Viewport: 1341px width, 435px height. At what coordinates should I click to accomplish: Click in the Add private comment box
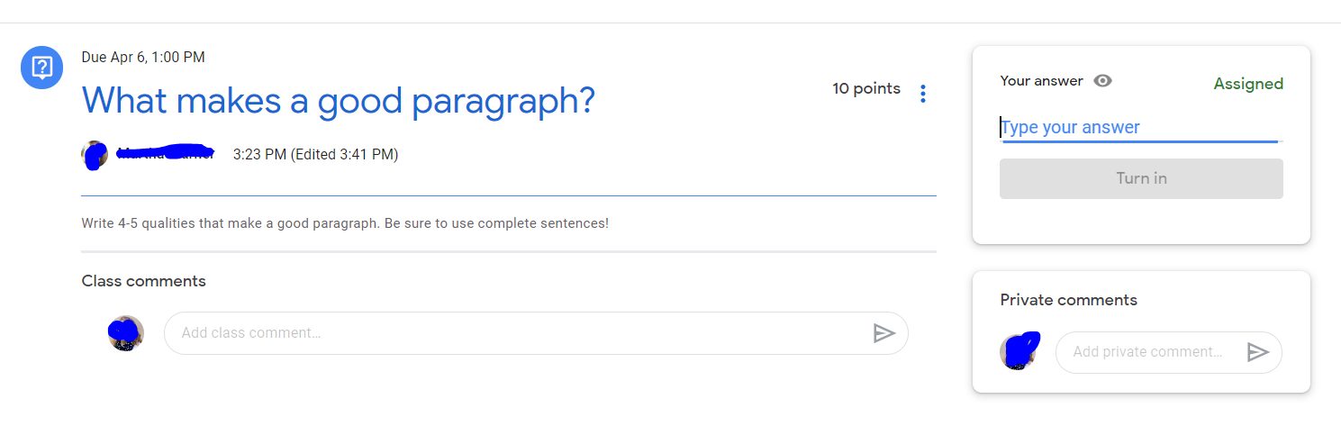[x=1168, y=352]
